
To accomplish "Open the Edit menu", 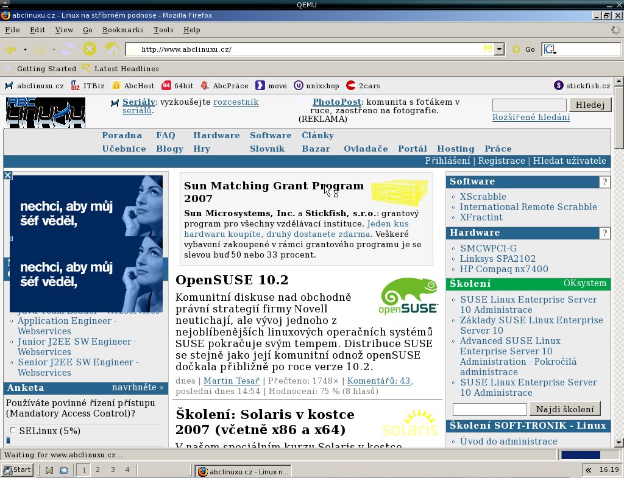I will [37, 30].
